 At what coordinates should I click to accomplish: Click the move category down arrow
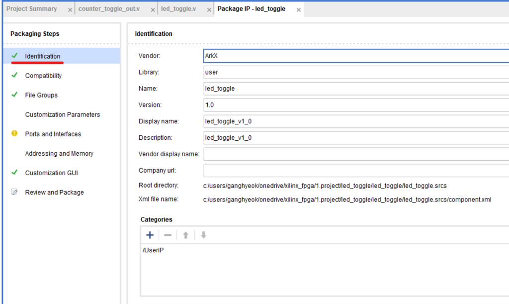(x=203, y=235)
